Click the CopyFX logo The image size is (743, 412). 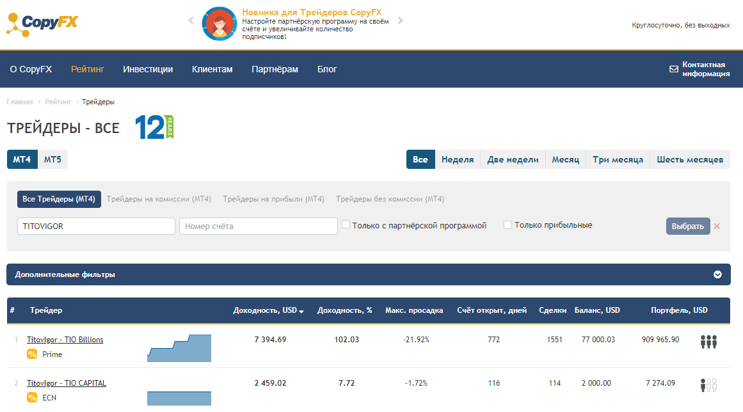click(x=42, y=24)
